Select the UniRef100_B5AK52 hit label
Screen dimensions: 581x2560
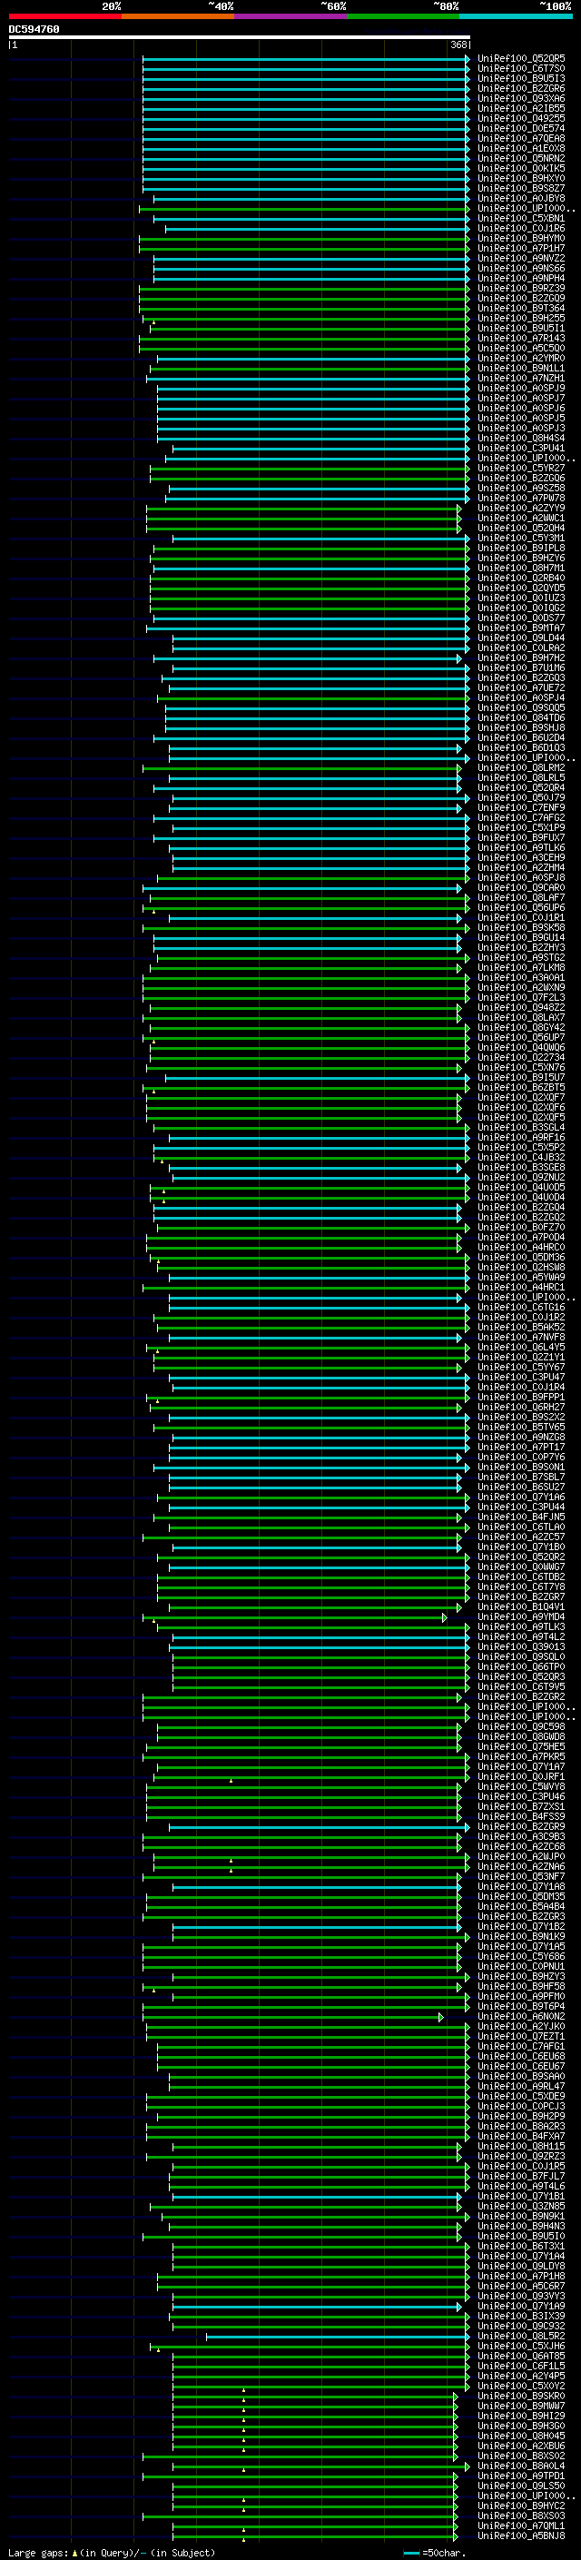coord(521,1328)
